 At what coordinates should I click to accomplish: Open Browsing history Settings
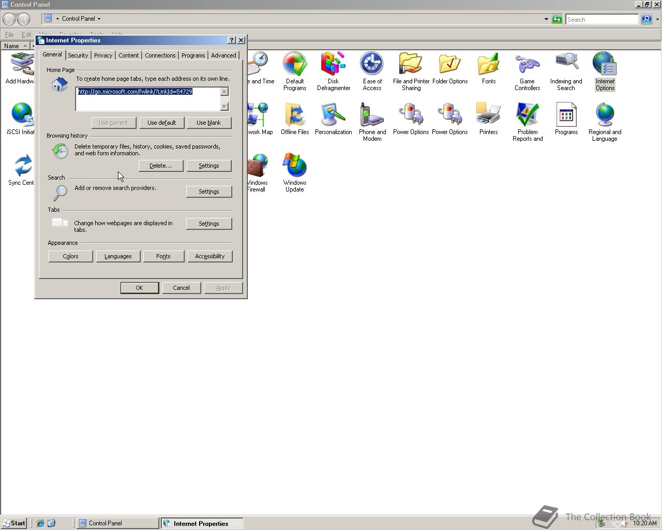209,166
